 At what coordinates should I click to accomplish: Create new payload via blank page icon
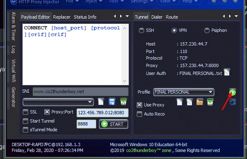coord(101,101)
